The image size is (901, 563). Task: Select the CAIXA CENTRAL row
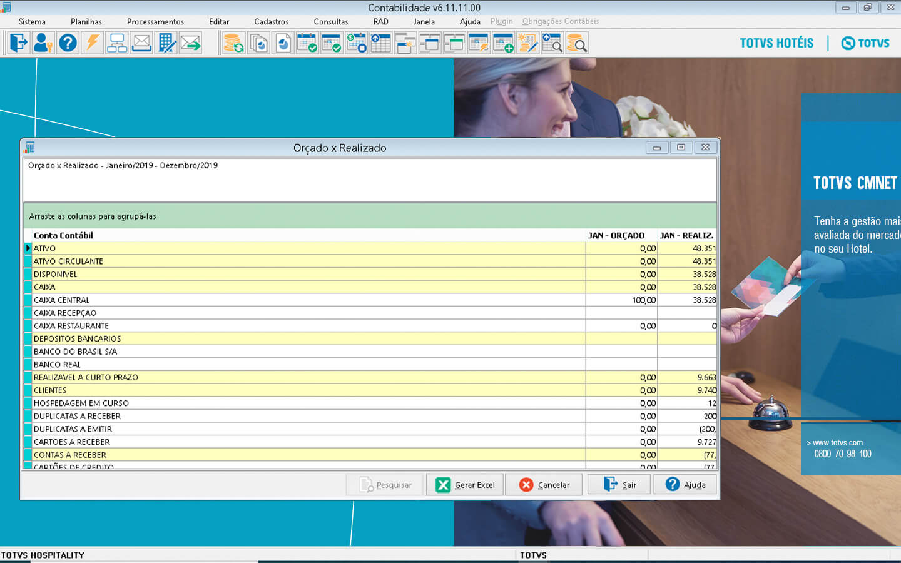click(61, 300)
